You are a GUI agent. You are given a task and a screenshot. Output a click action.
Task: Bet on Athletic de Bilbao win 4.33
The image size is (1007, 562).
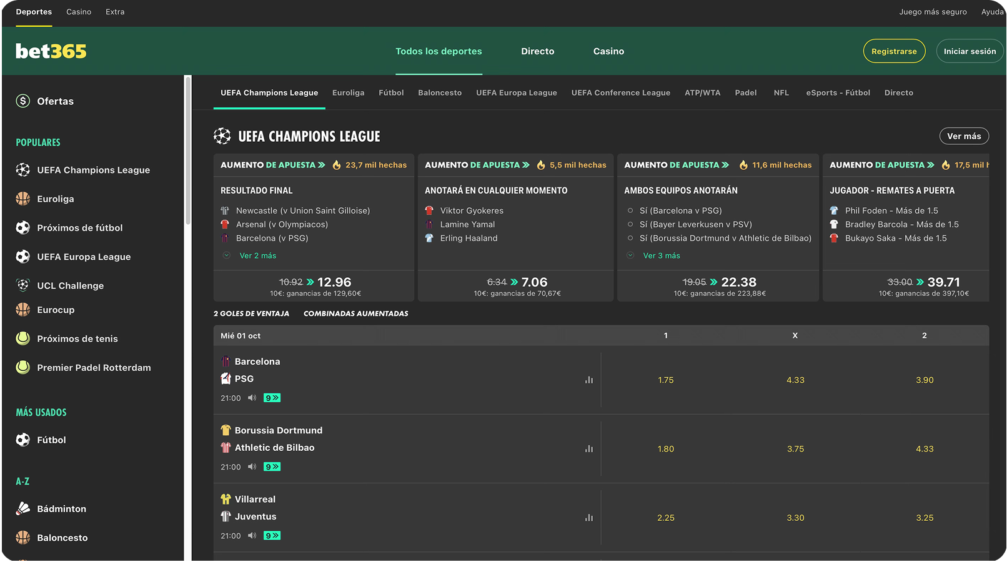(925, 448)
